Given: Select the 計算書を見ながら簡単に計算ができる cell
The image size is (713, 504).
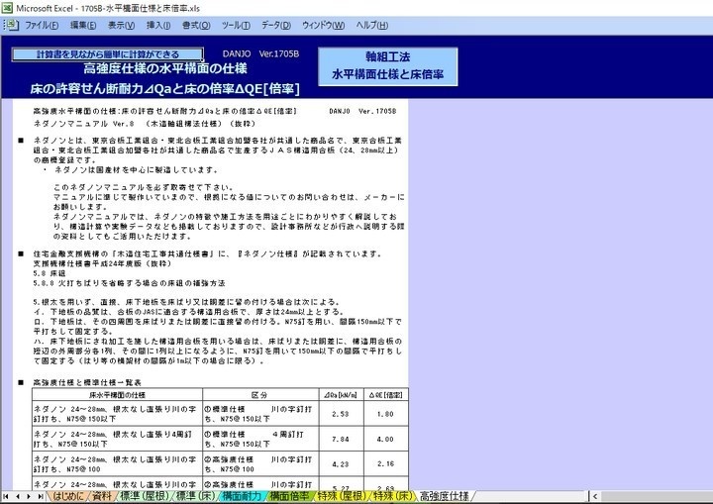Looking at the screenshot, I should pos(108,54).
